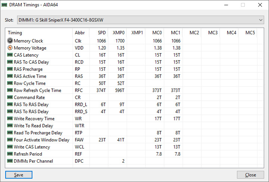Click the Command Rate row icon

[x=10, y=97]
